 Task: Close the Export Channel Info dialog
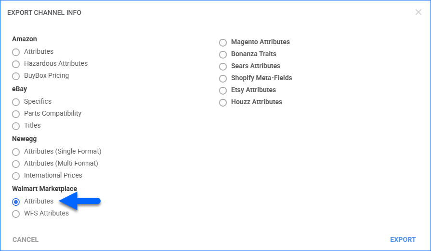pos(418,12)
